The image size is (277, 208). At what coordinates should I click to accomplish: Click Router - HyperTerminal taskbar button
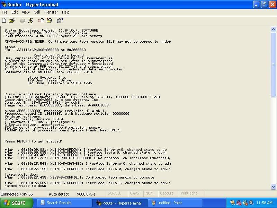coord(119,203)
